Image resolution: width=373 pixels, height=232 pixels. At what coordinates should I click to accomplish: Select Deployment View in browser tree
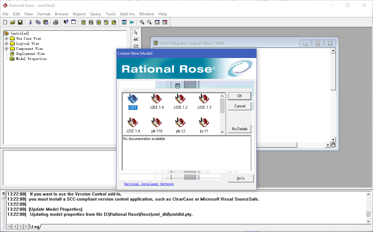30,54
